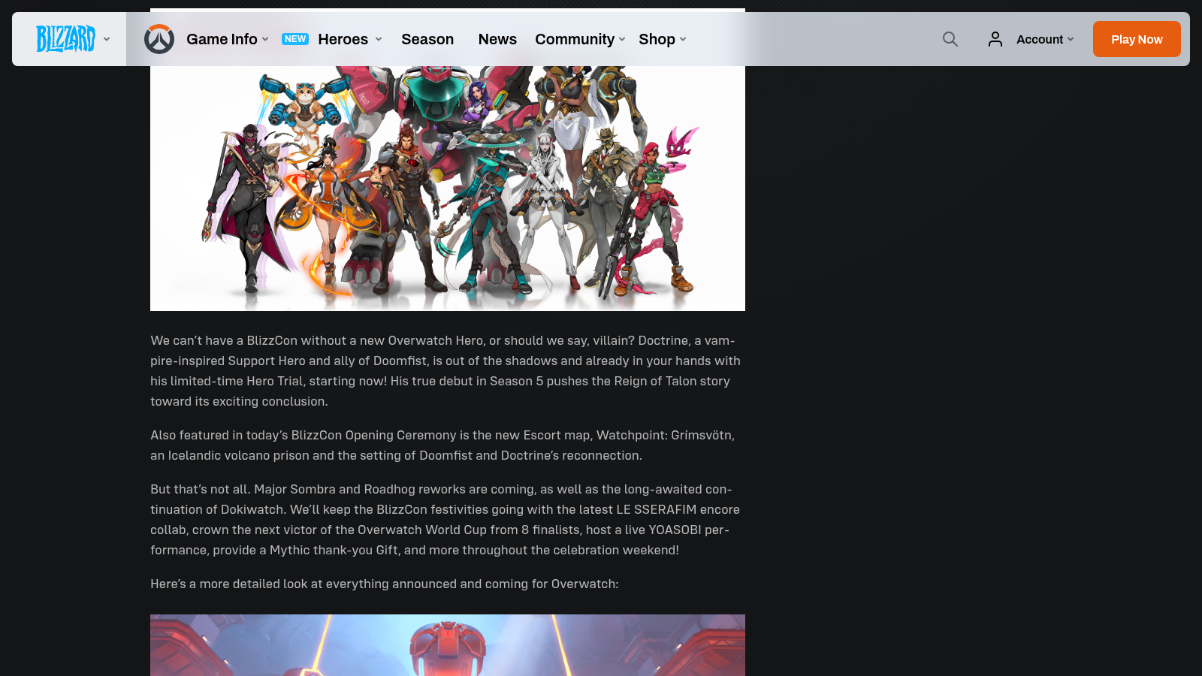Expand the Shop dropdown chevron
Image resolution: width=1202 pixels, height=676 pixels.
pyautogui.click(x=683, y=39)
